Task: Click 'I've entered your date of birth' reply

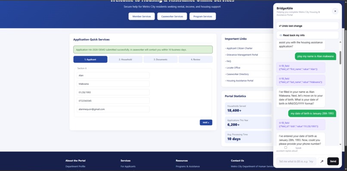Action: [301, 139]
